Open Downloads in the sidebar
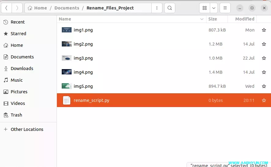This screenshot has width=271, height=167. point(22,69)
